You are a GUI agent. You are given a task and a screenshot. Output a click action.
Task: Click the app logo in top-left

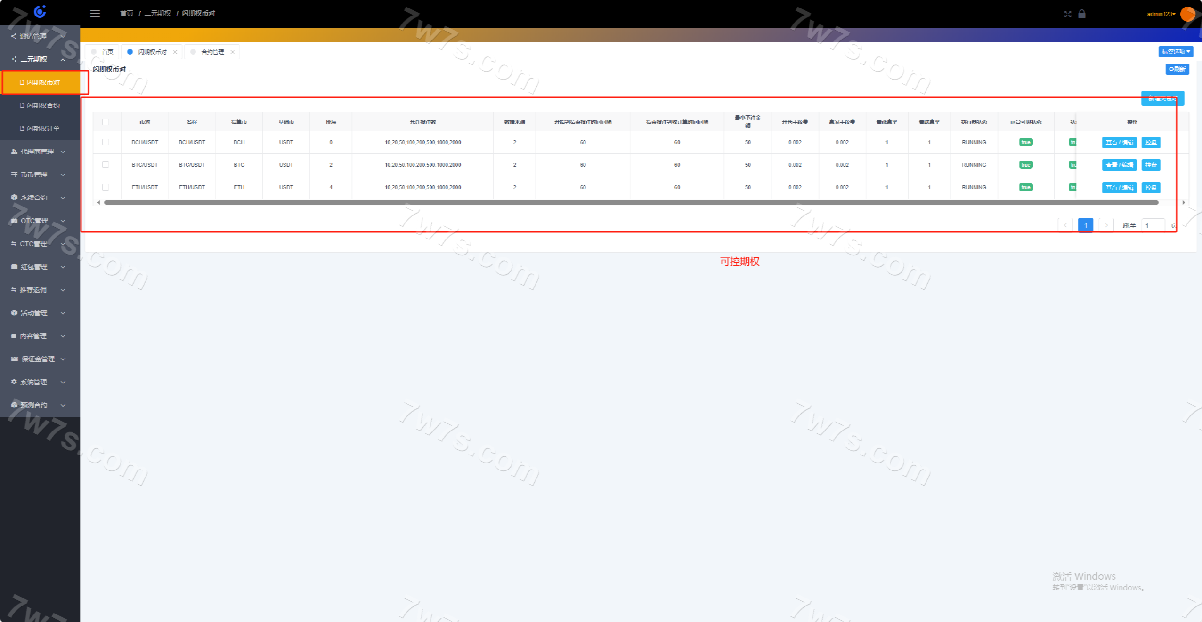[40, 11]
